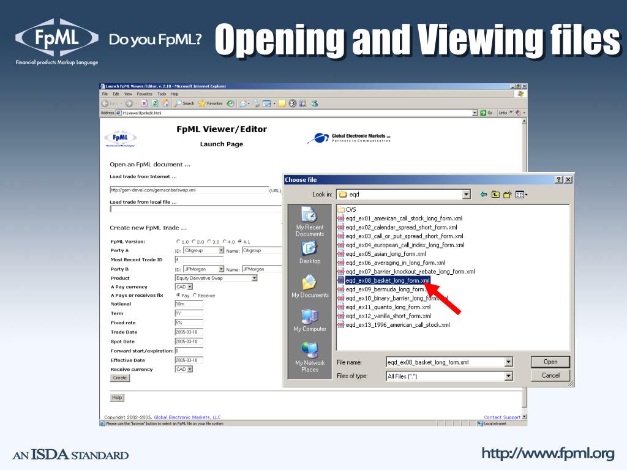Select eqd_ex08_basket_long_form.xml file
Image resolution: width=627 pixels, height=470 pixels.
click(x=384, y=280)
